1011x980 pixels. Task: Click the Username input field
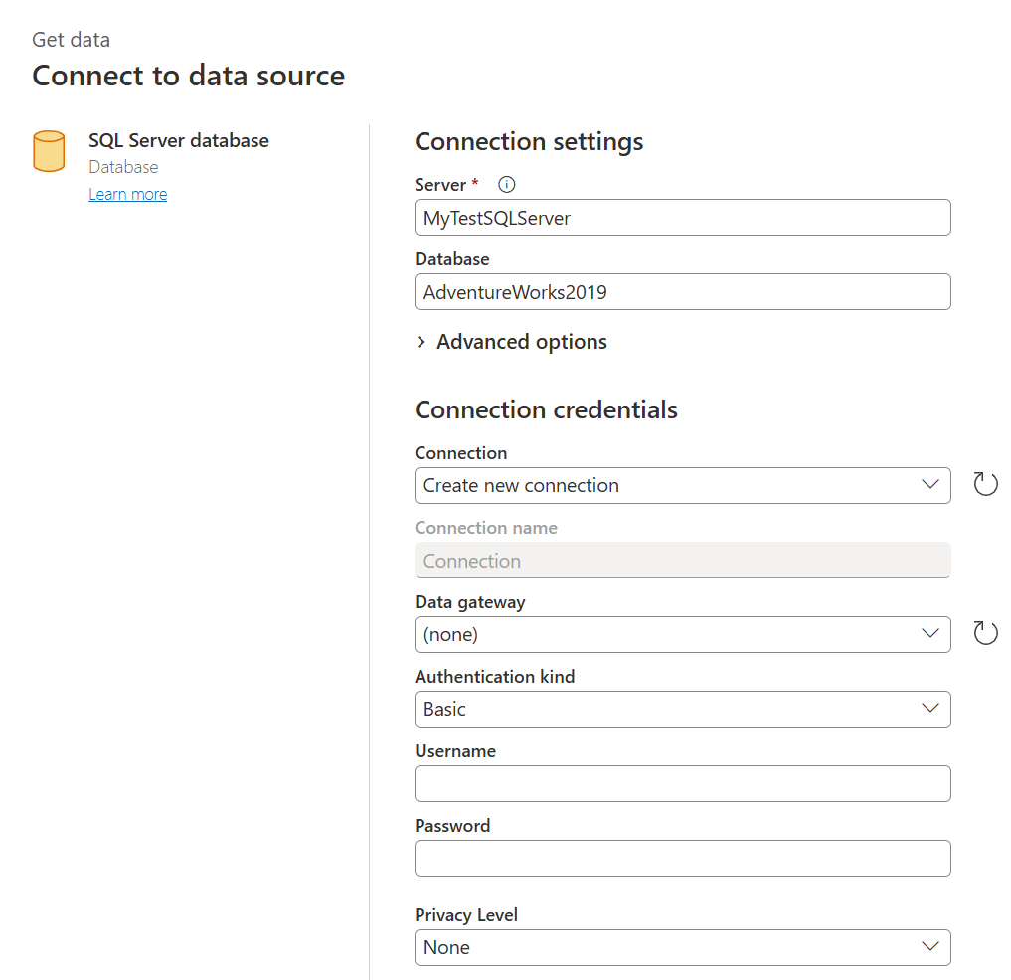click(x=683, y=783)
